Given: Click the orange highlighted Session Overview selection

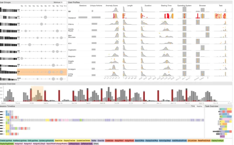Looking at the screenshot, I should click(37, 94).
